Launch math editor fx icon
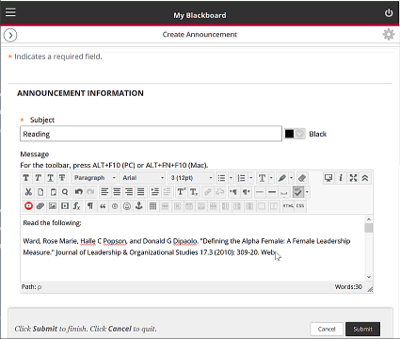The height and width of the screenshot is (339, 400). (77, 206)
